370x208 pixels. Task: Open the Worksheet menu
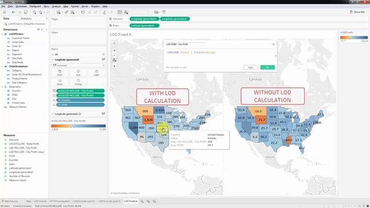coord(21,6)
